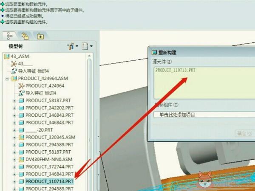Viewport: 255px width, 191px height.
Task: Select PRODUCT_110713.PRT in the model tree
Action: [49, 181]
